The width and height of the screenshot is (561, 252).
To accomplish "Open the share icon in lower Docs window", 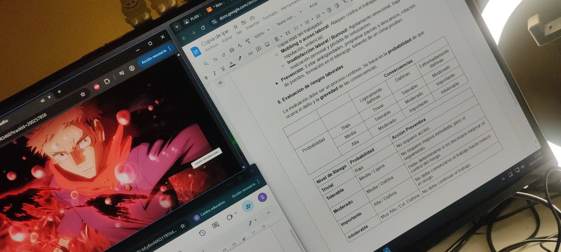I will coord(248,206).
